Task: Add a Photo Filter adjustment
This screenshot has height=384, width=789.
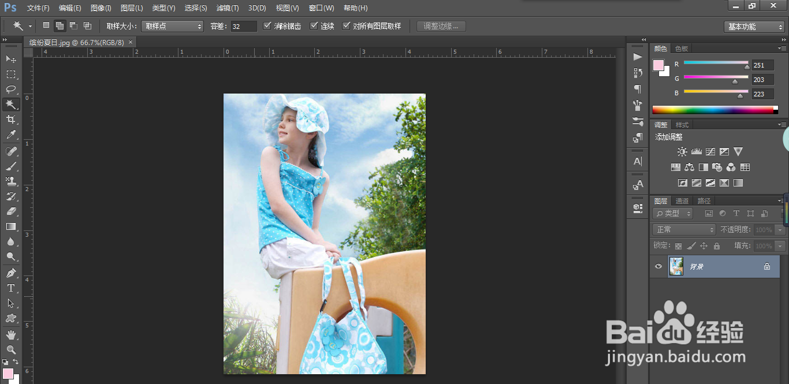Action: coord(717,167)
